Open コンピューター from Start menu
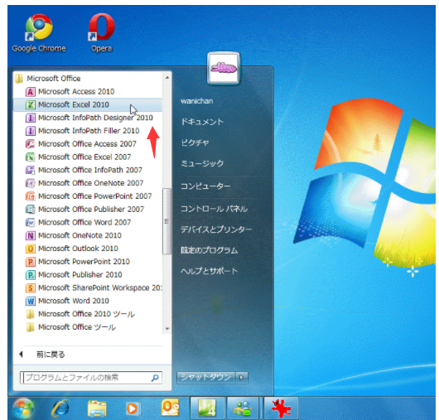 click(205, 186)
